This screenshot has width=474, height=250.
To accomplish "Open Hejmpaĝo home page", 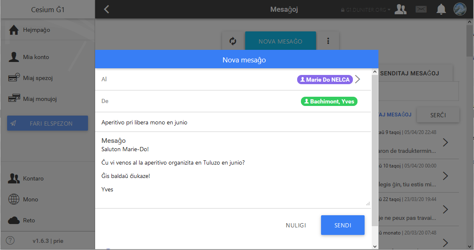I will point(47,30).
